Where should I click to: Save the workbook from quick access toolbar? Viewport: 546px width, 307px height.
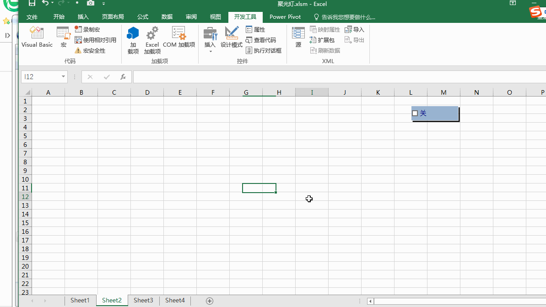(32, 3)
